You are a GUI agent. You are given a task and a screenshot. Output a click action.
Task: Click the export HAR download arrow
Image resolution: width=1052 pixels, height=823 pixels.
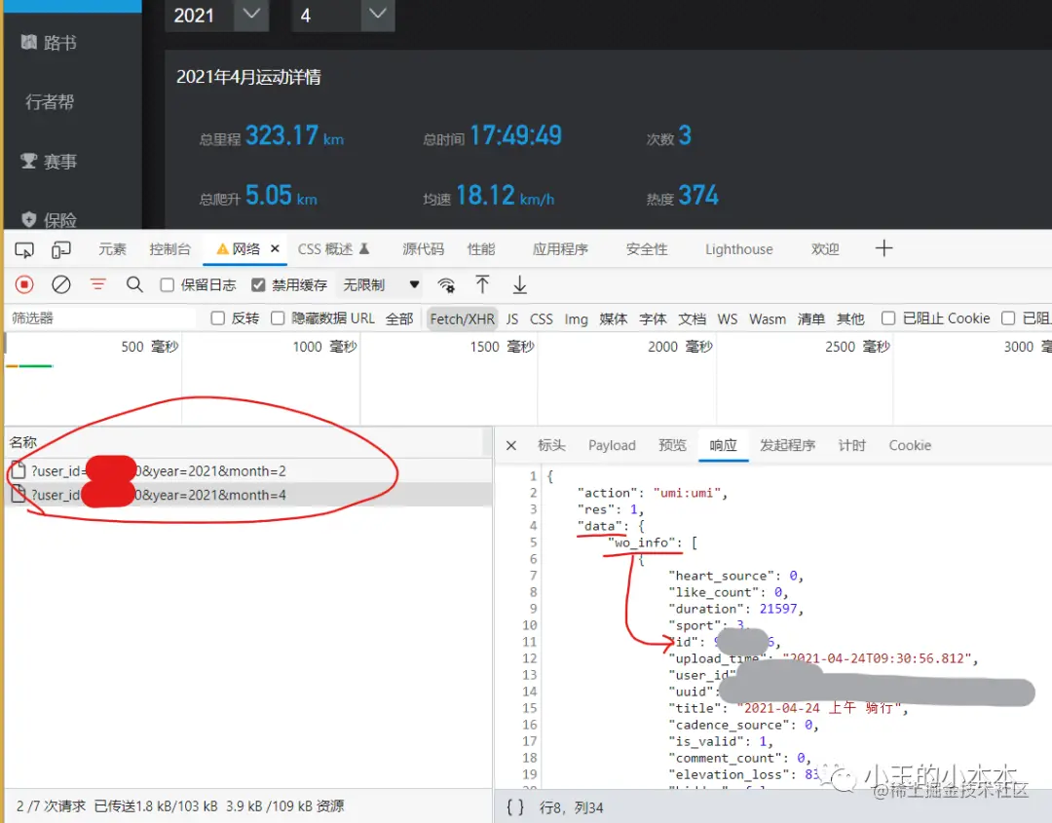[520, 285]
